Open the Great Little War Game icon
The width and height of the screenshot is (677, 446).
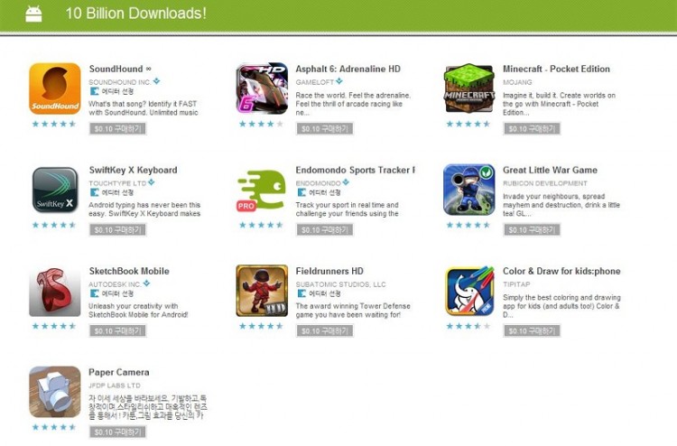tap(468, 190)
